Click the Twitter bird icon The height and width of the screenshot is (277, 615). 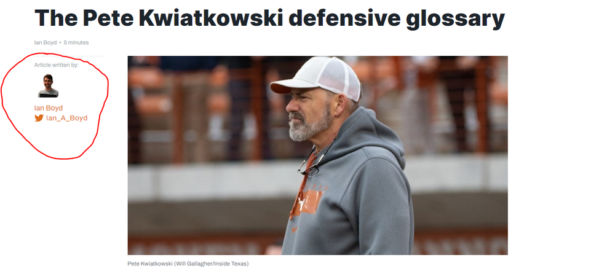pos(39,118)
